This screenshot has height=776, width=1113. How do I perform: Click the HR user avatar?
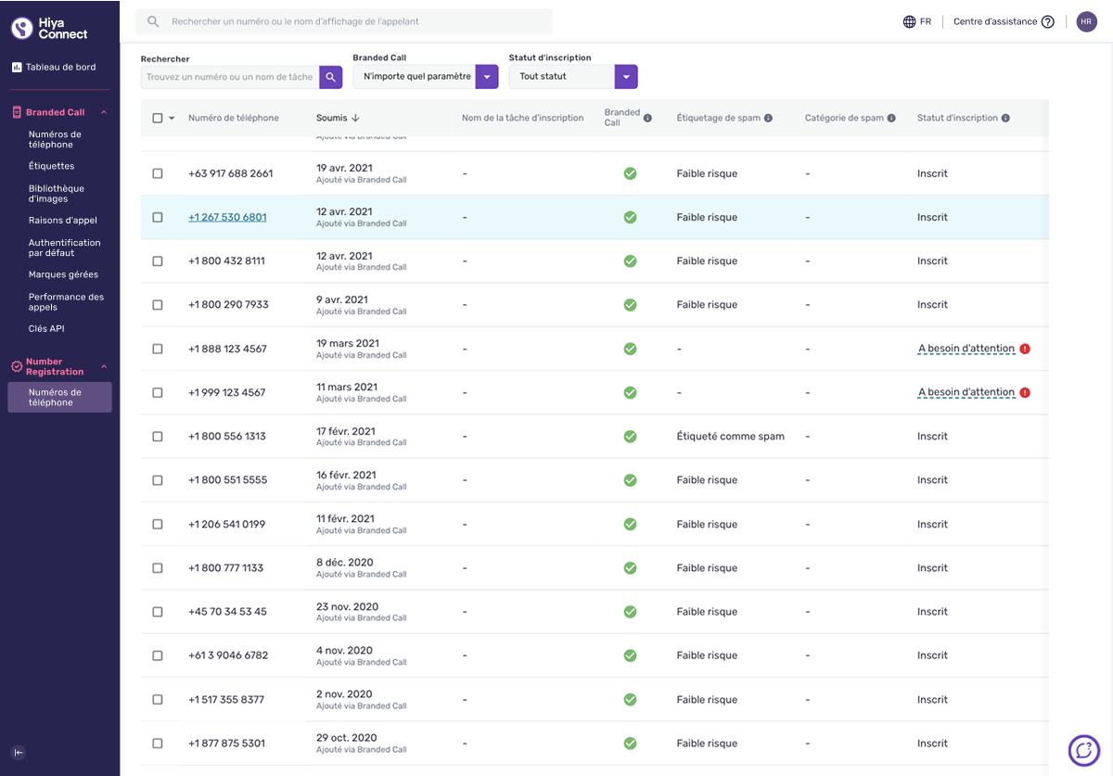click(x=1087, y=21)
